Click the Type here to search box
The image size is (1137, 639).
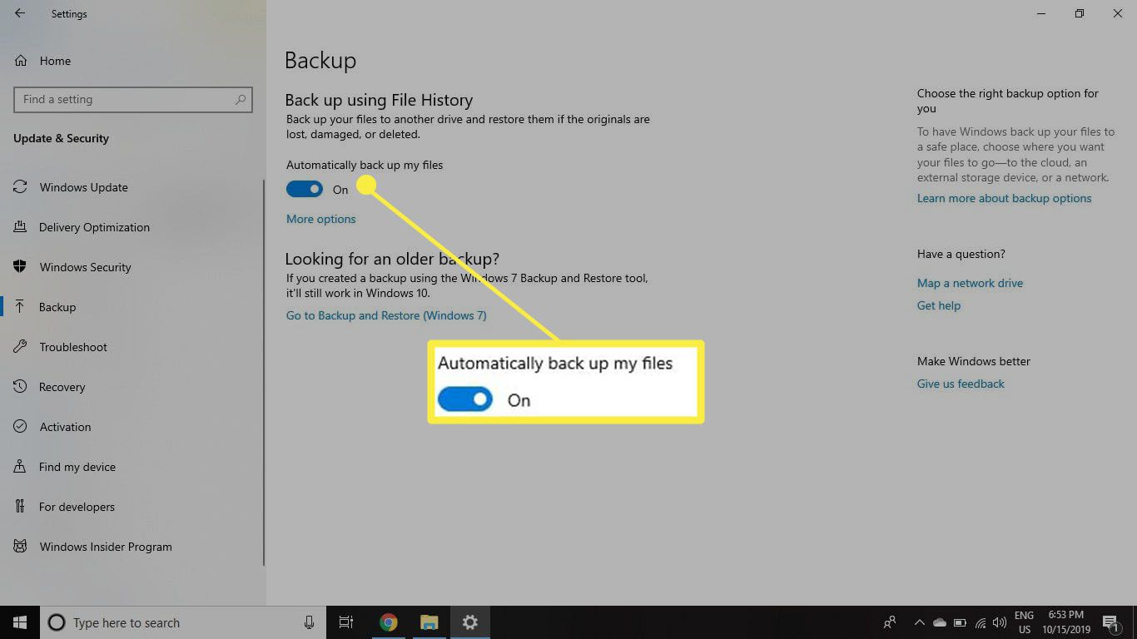pos(182,622)
